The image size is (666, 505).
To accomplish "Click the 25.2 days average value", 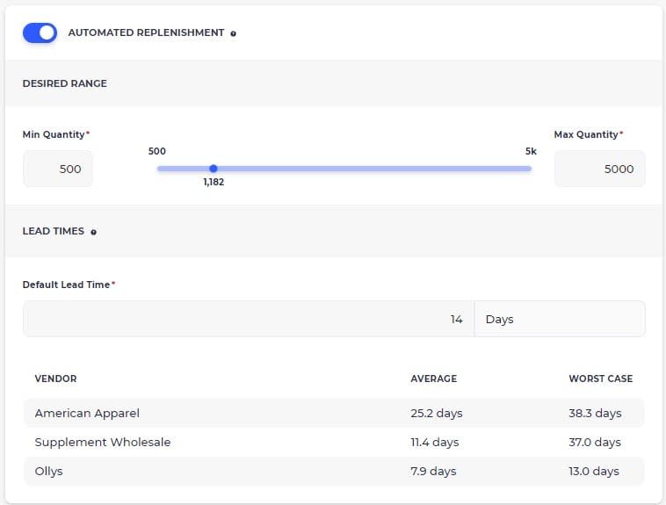I will click(x=436, y=413).
